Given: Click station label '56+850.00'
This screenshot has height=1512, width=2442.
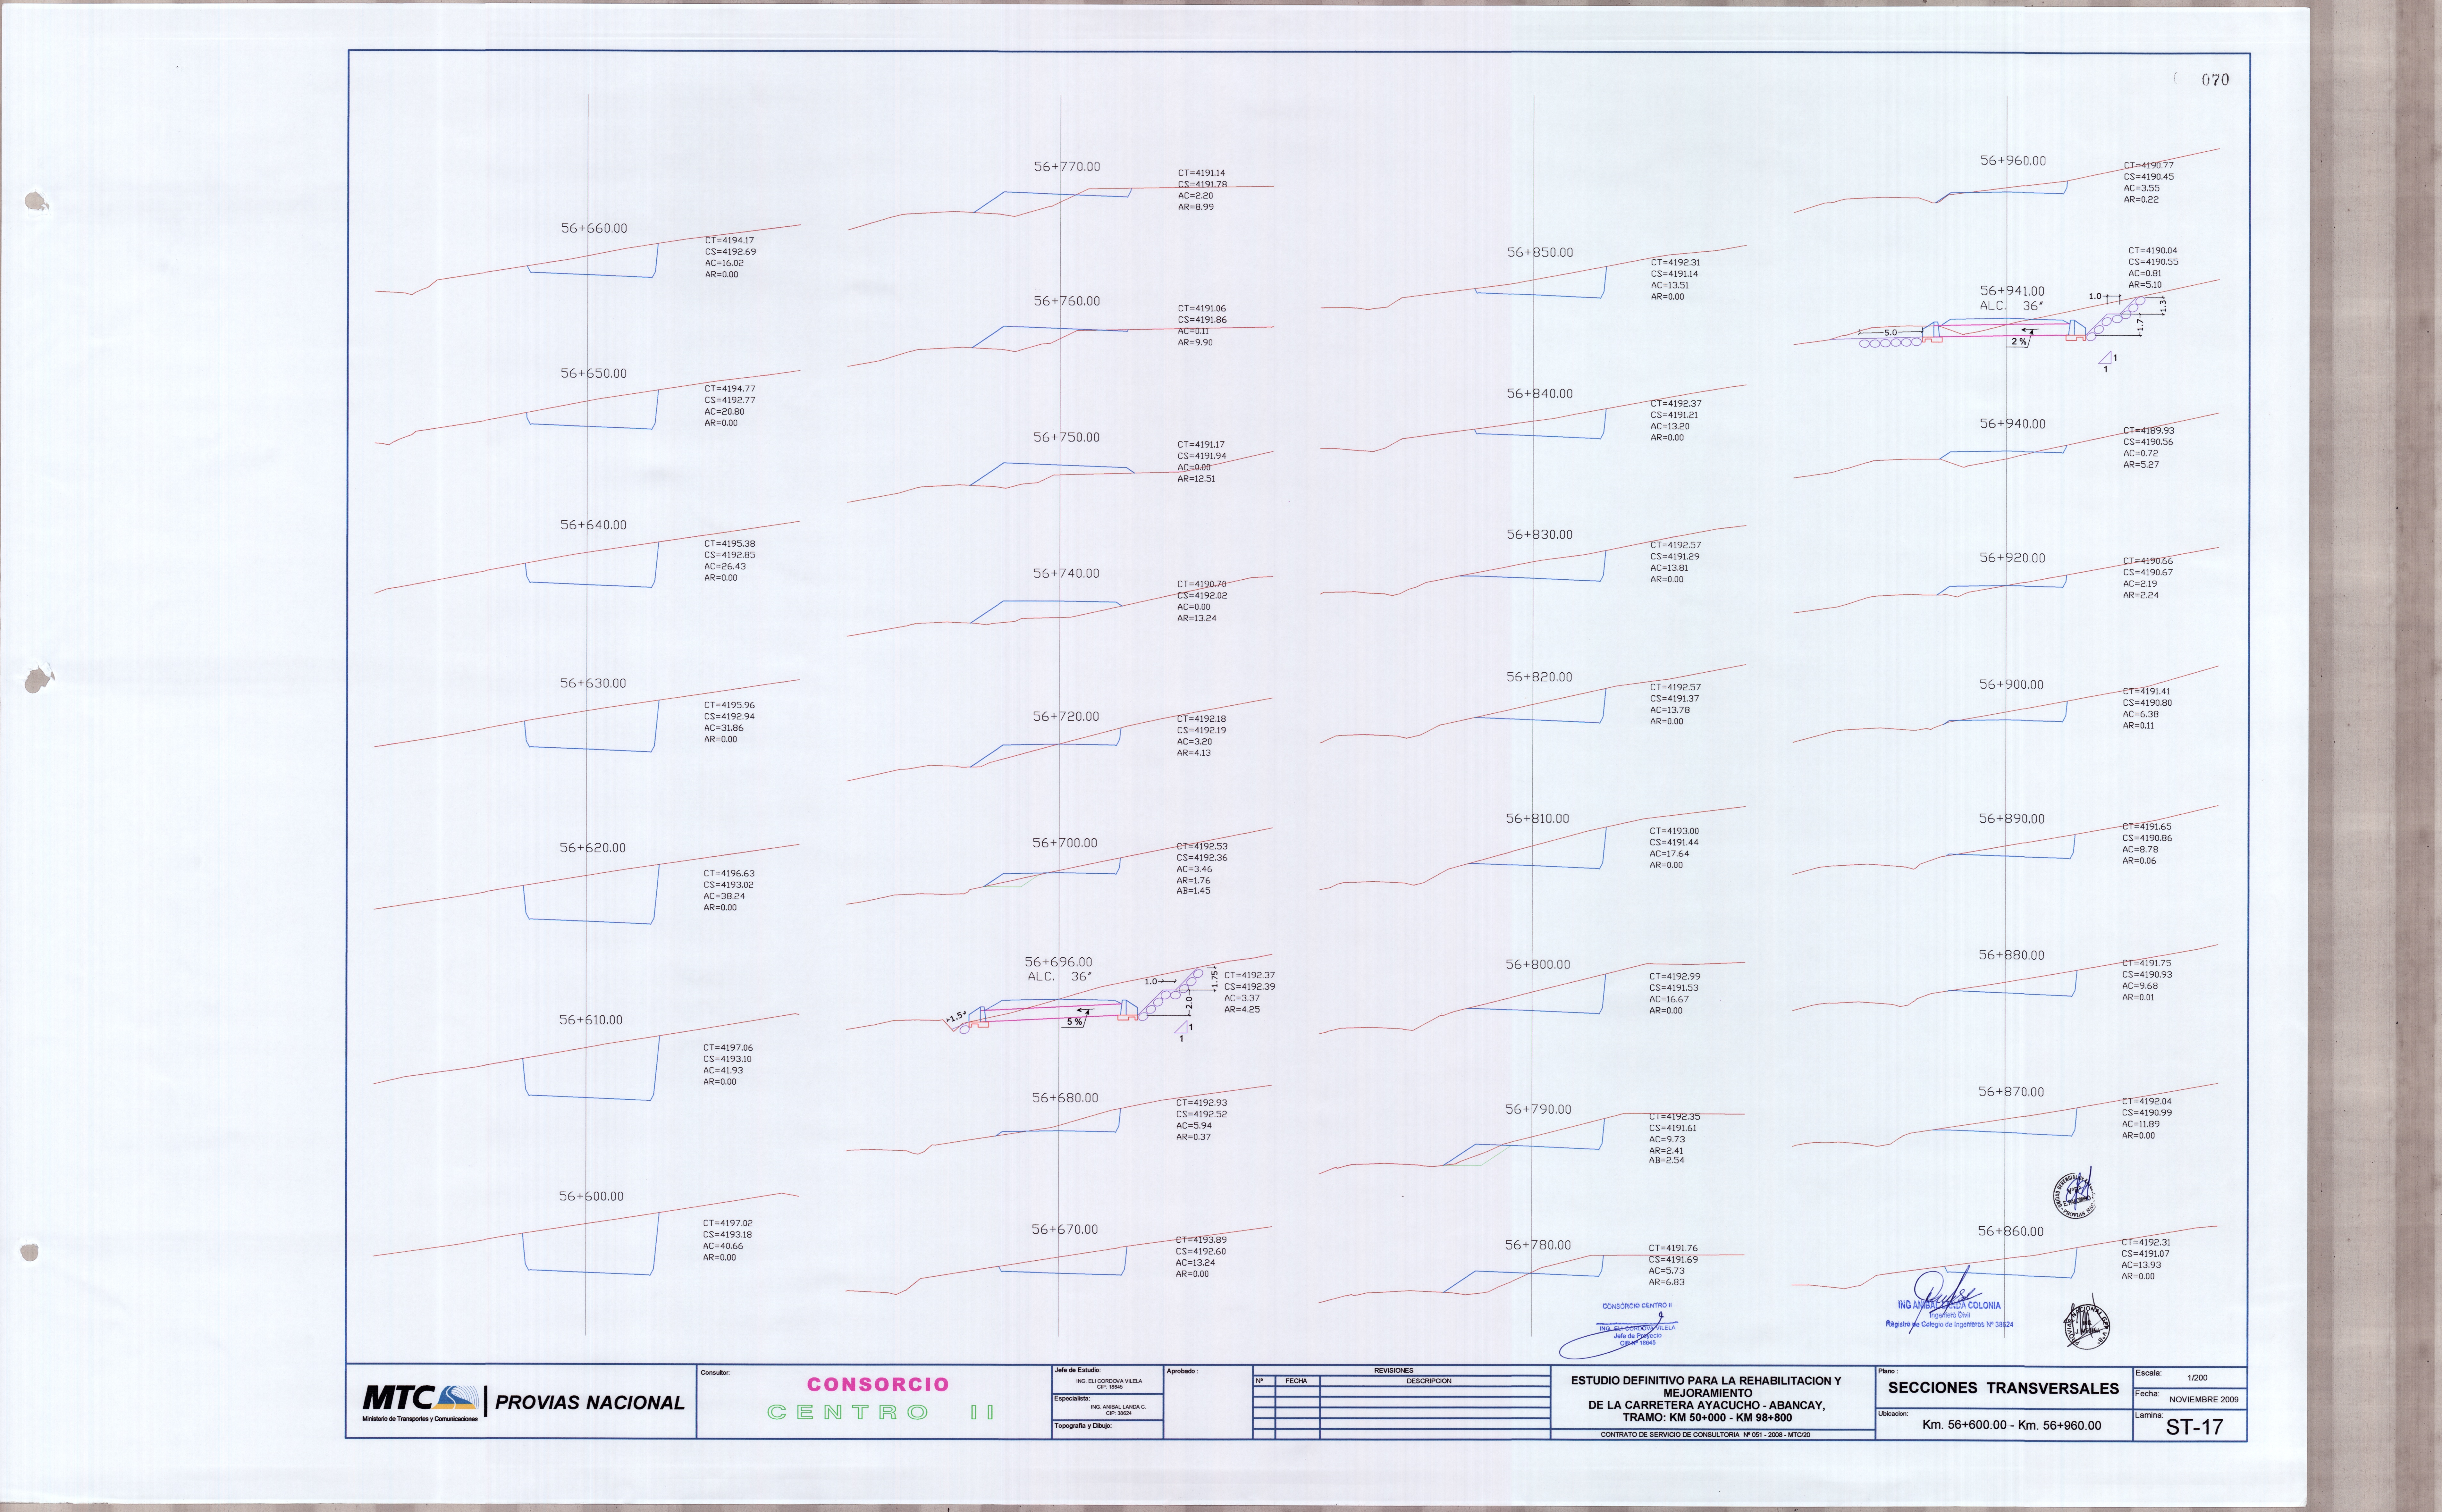Looking at the screenshot, I should pyautogui.click(x=1540, y=253).
